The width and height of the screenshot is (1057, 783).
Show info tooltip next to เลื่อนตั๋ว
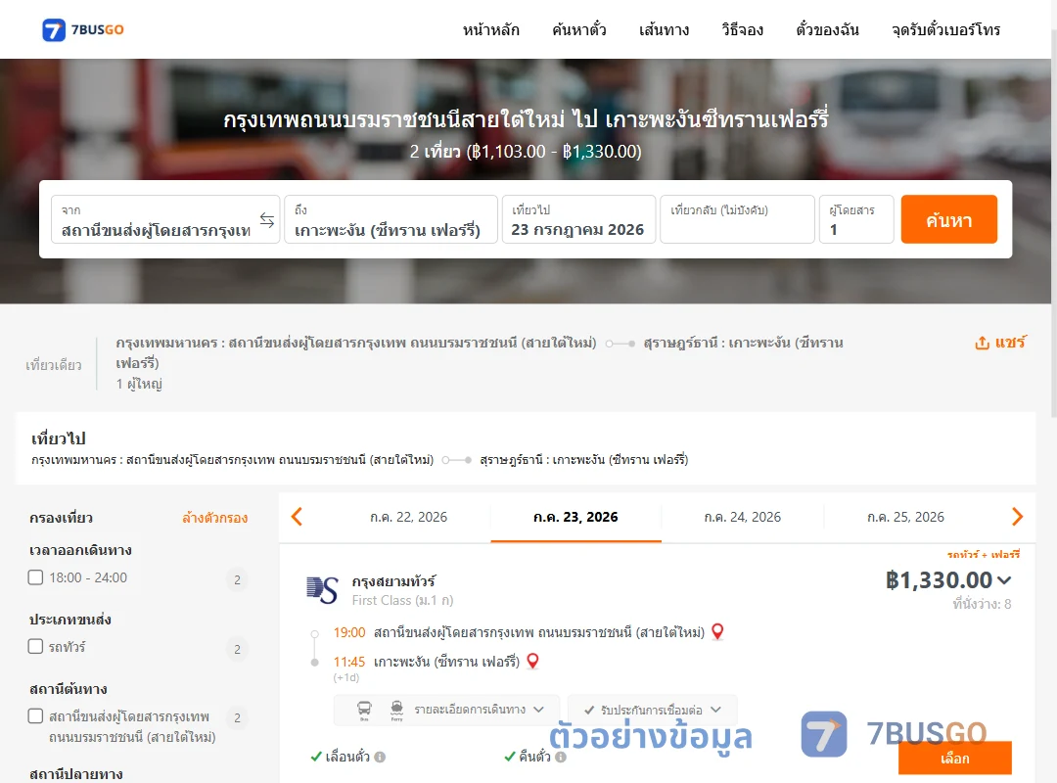coord(380,757)
